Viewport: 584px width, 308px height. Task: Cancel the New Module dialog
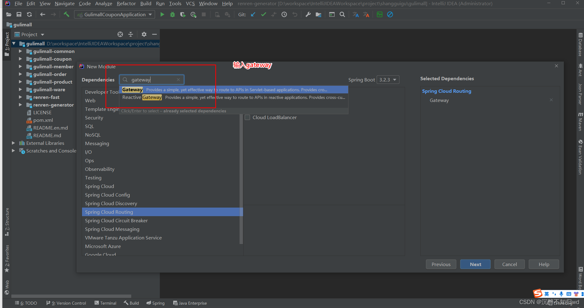click(509, 264)
